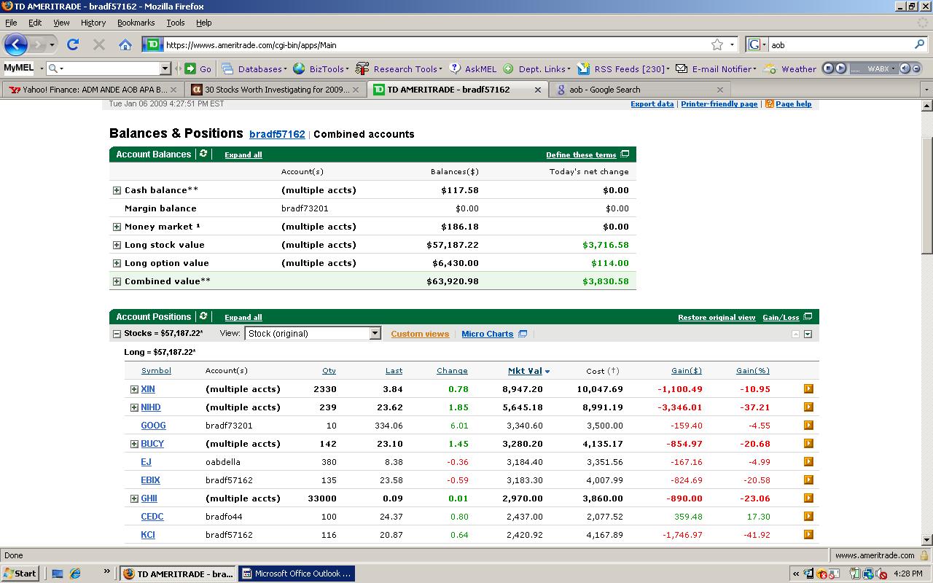933x583 pixels.
Task: Bookmark this page with the star icon
Action: [x=717, y=44]
